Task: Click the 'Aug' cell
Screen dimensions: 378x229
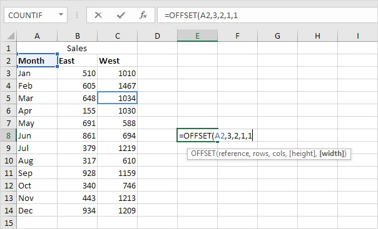Action: coord(37,160)
